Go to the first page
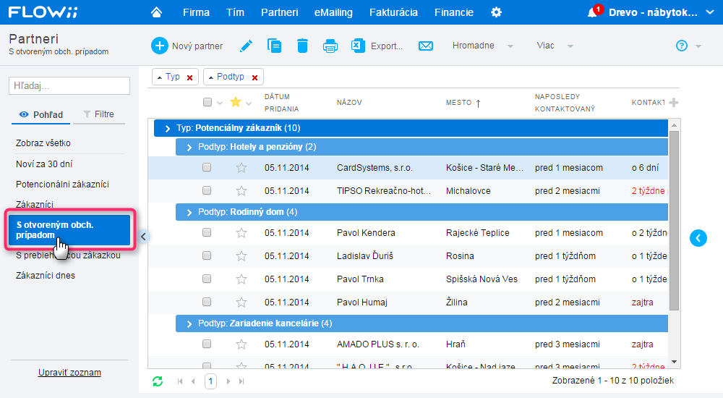The width and height of the screenshot is (723, 398). click(180, 381)
